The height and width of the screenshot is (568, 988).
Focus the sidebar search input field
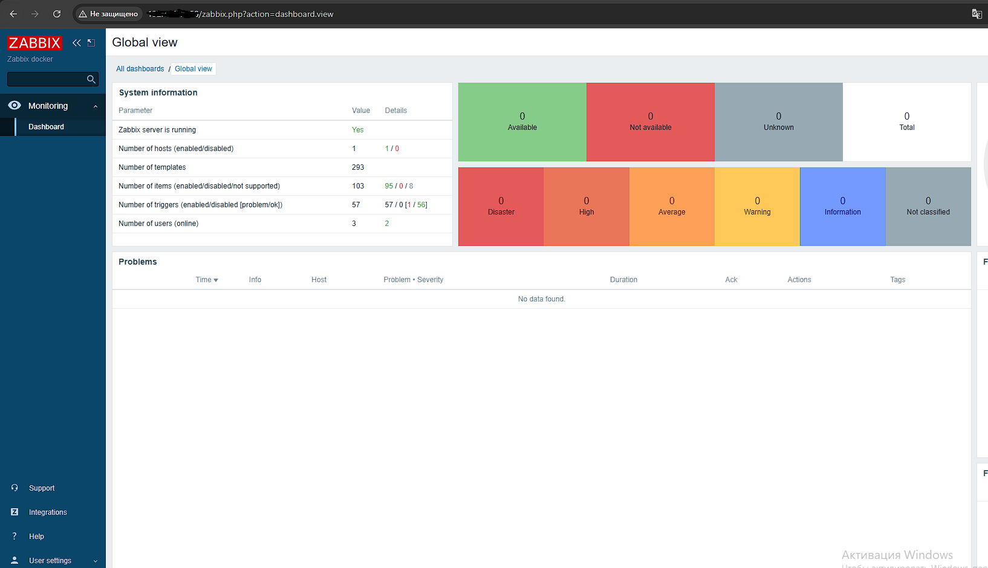click(x=47, y=79)
